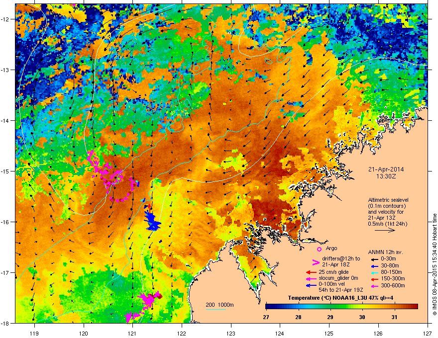Click the -12 latitude axis label

tap(5, 19)
